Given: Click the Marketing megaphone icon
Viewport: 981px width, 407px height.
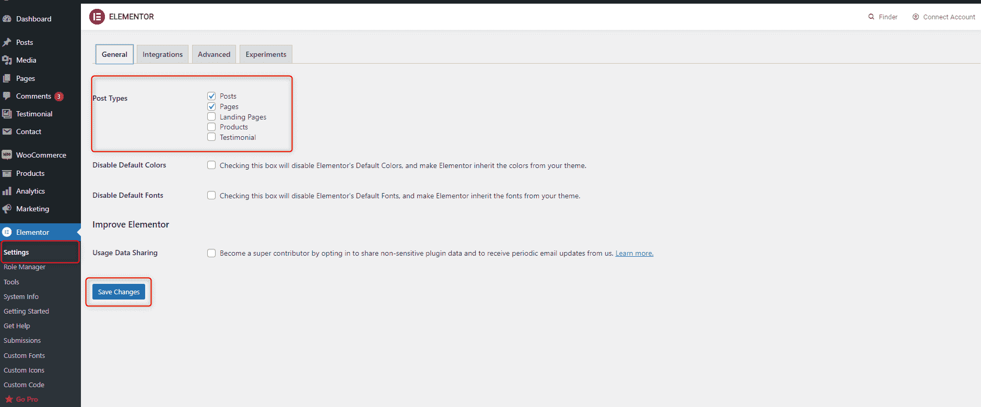Looking at the screenshot, I should (7, 209).
